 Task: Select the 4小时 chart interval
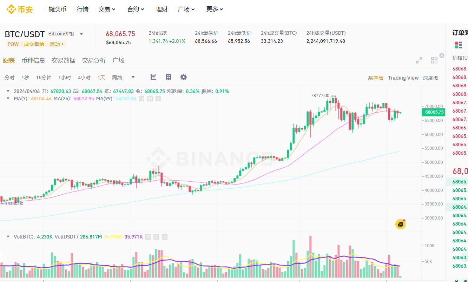(x=84, y=78)
